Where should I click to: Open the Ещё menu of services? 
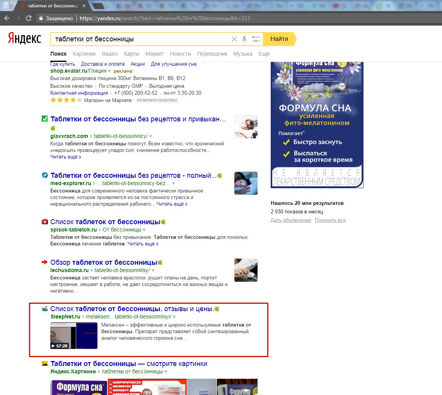264,54
